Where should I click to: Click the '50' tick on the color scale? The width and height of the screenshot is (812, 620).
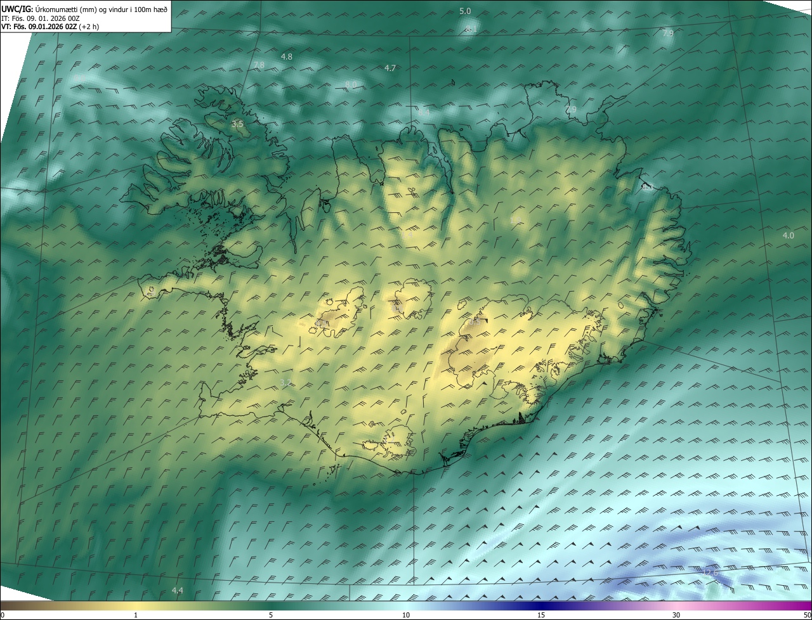(x=807, y=615)
